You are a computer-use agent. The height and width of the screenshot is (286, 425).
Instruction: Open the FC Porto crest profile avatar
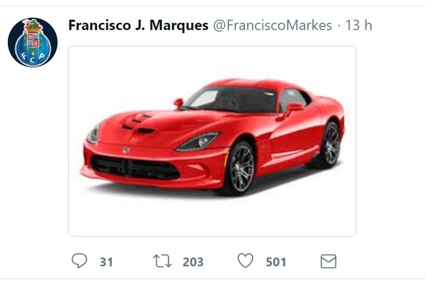(x=33, y=42)
